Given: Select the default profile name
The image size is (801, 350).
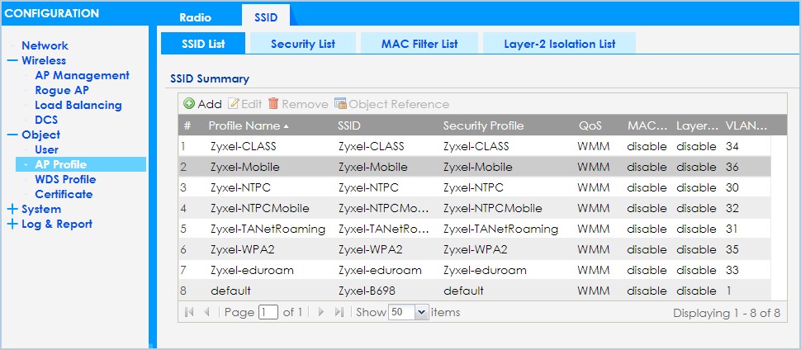Looking at the screenshot, I should pos(230,291).
